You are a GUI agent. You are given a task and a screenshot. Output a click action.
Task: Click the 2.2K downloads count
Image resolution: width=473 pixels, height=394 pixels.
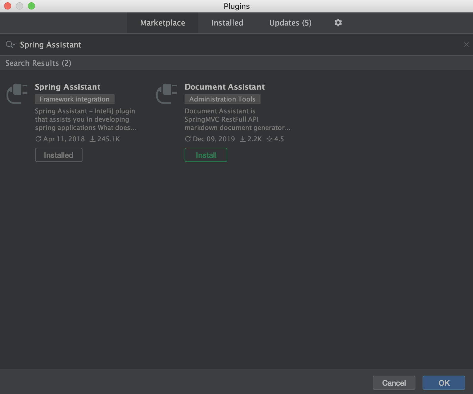point(255,139)
